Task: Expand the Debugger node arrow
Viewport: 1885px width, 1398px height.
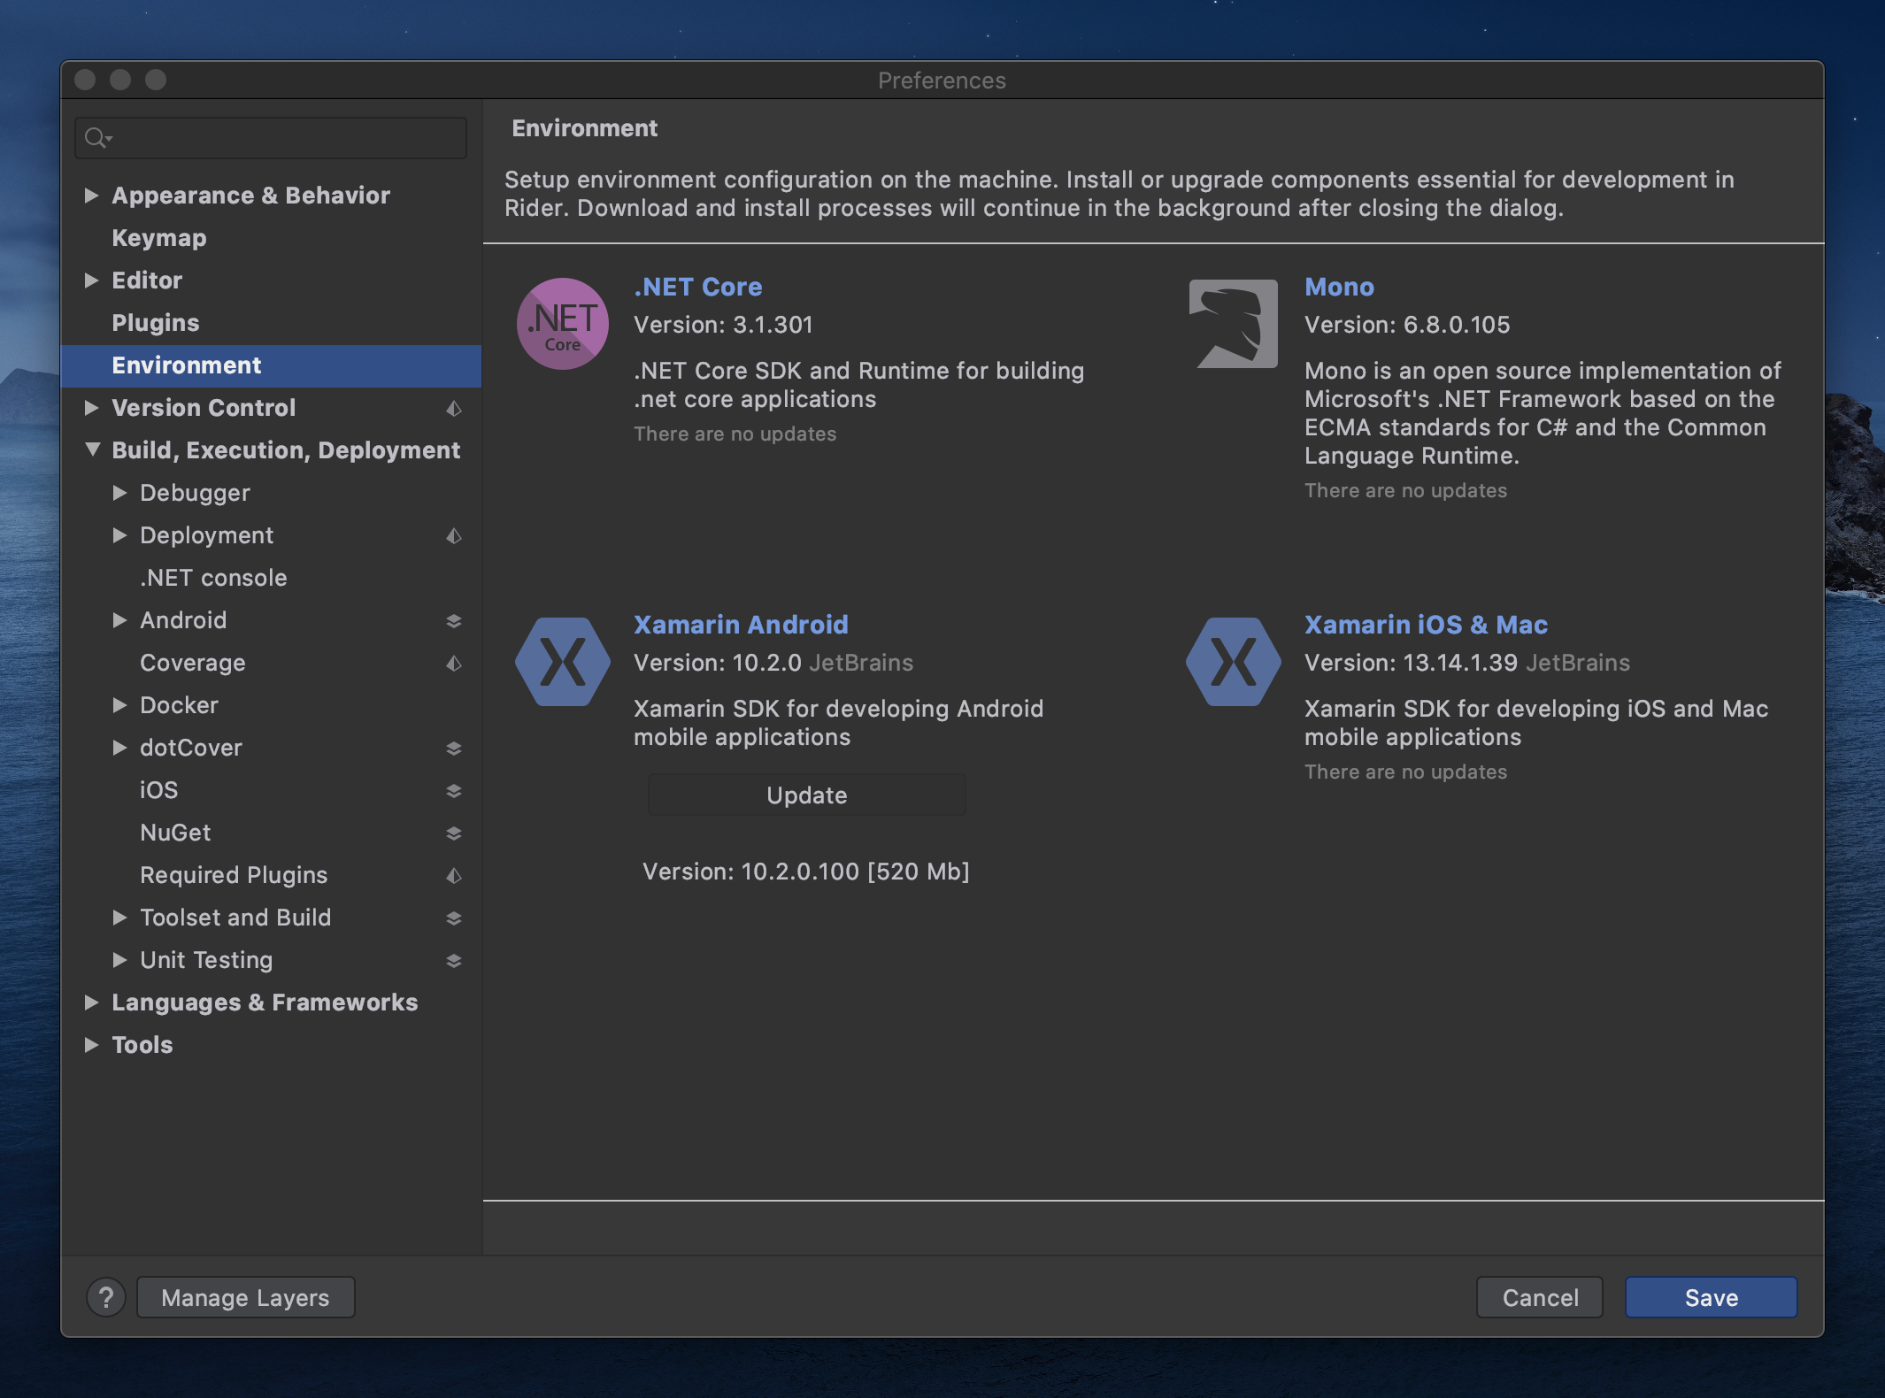Action: [x=119, y=493]
